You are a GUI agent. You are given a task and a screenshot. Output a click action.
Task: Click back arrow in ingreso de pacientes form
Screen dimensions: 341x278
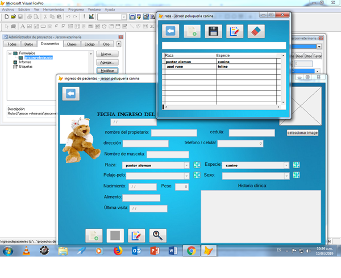71,94
